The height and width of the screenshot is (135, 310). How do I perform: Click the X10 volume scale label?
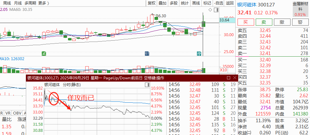[x=224, y=70]
